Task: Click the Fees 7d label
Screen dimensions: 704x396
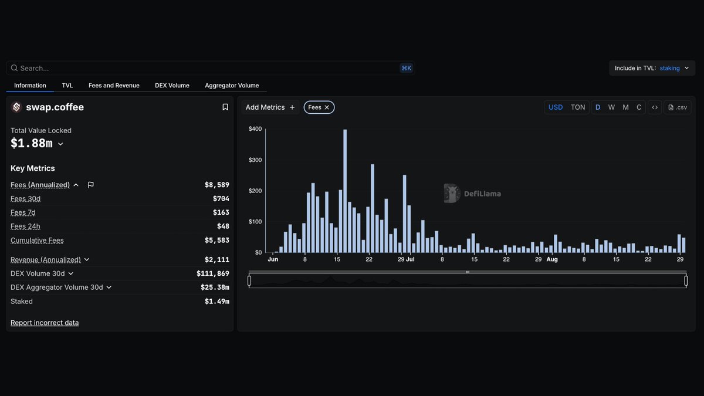Action: [x=23, y=212]
